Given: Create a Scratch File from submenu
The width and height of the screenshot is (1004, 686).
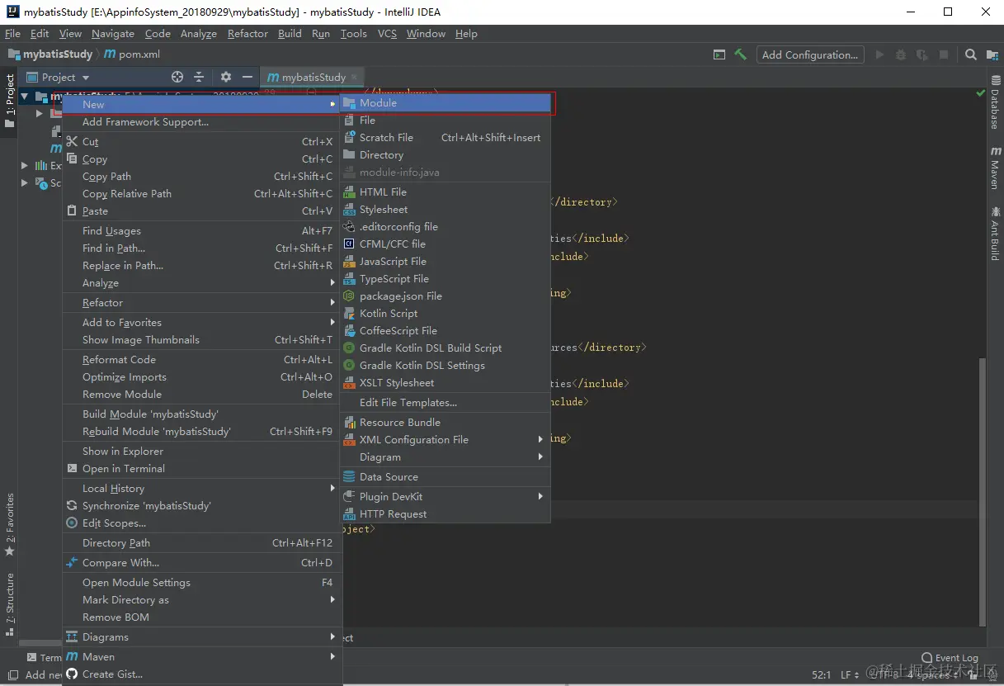Looking at the screenshot, I should (x=445, y=138).
